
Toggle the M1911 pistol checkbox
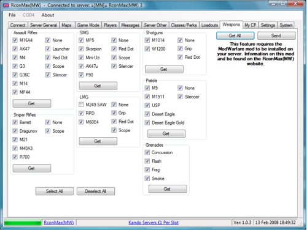147,97
